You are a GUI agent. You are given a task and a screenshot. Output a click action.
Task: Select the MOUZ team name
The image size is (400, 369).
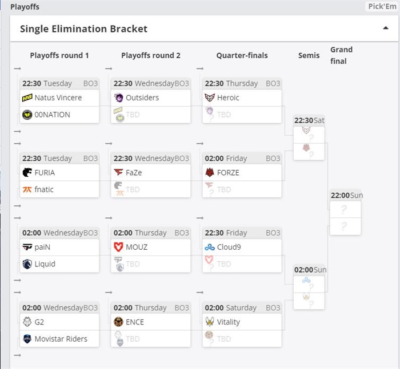click(x=137, y=247)
